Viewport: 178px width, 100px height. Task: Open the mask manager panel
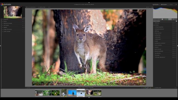[7, 31]
